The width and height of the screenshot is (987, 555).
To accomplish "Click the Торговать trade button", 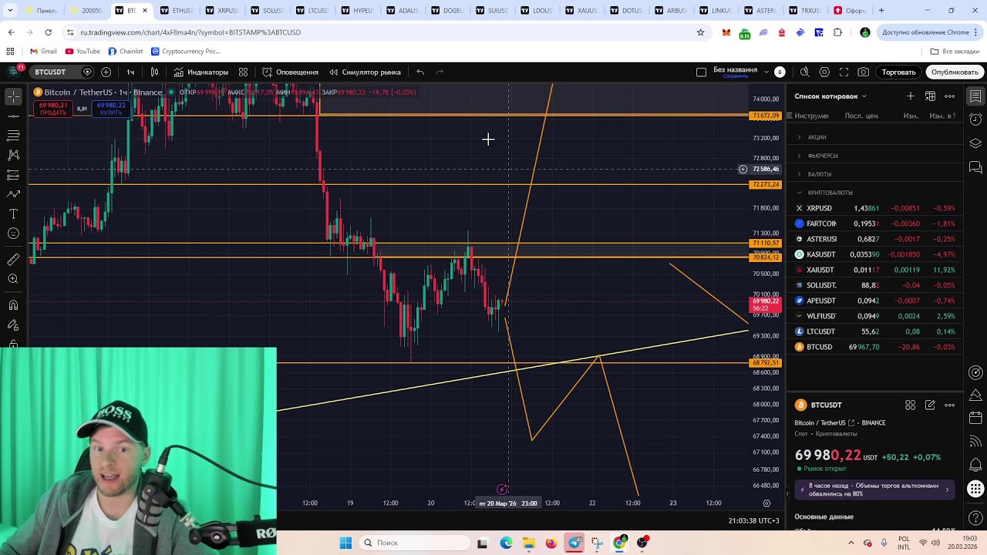I will click(x=898, y=72).
